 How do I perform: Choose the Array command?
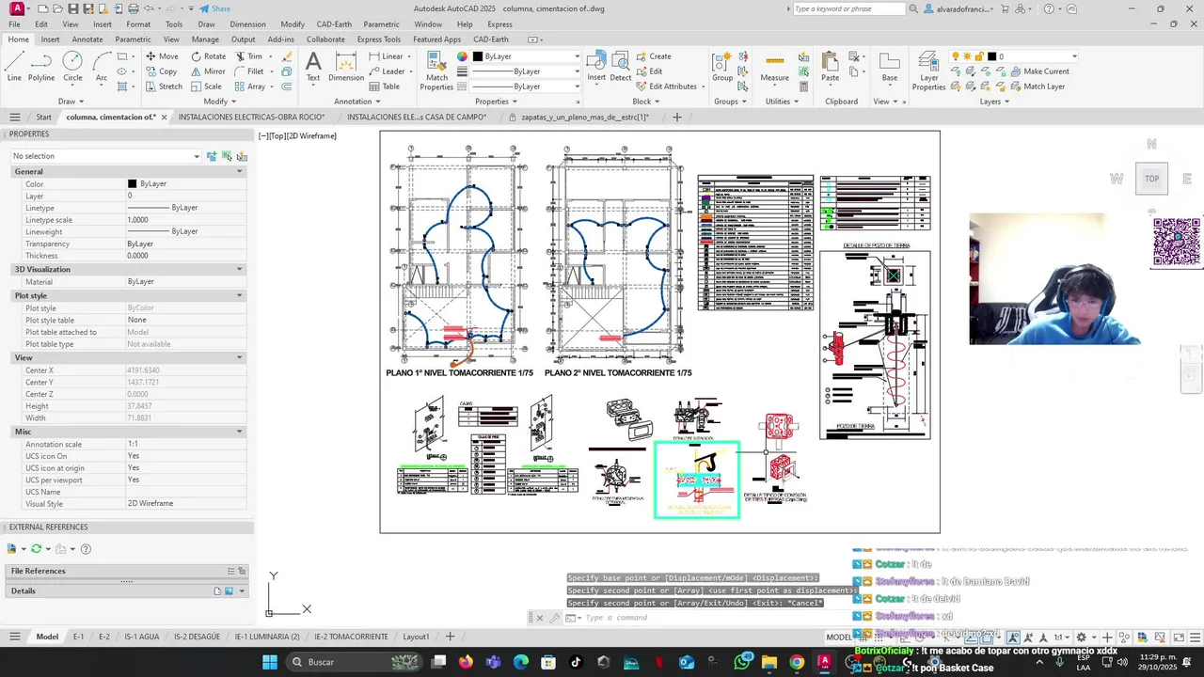(x=249, y=87)
